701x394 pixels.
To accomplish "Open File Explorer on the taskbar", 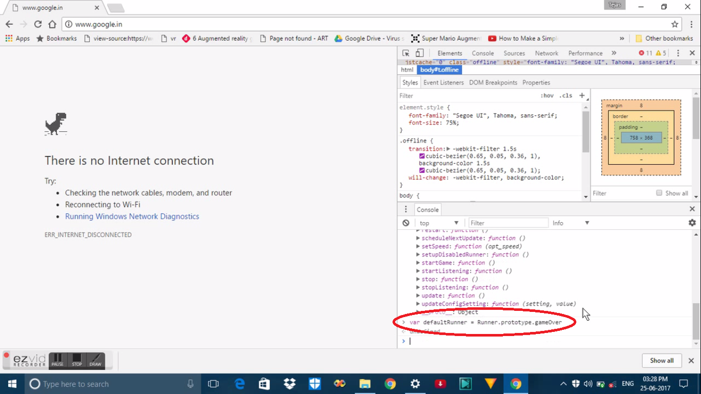I will [365, 384].
